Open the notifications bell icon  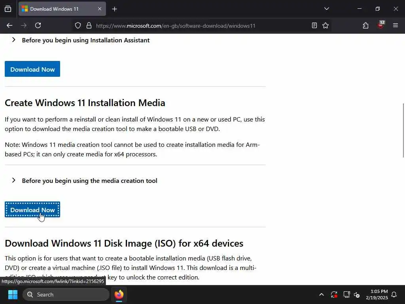[394, 294]
